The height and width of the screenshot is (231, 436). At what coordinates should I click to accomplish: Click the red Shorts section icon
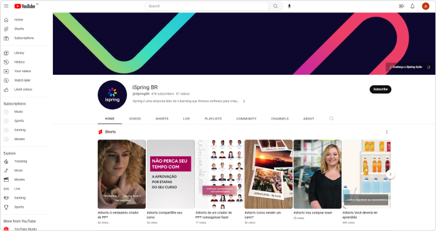pos(100,132)
